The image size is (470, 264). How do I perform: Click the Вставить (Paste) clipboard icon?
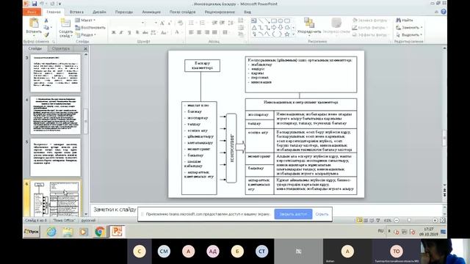pyautogui.click(x=34, y=23)
